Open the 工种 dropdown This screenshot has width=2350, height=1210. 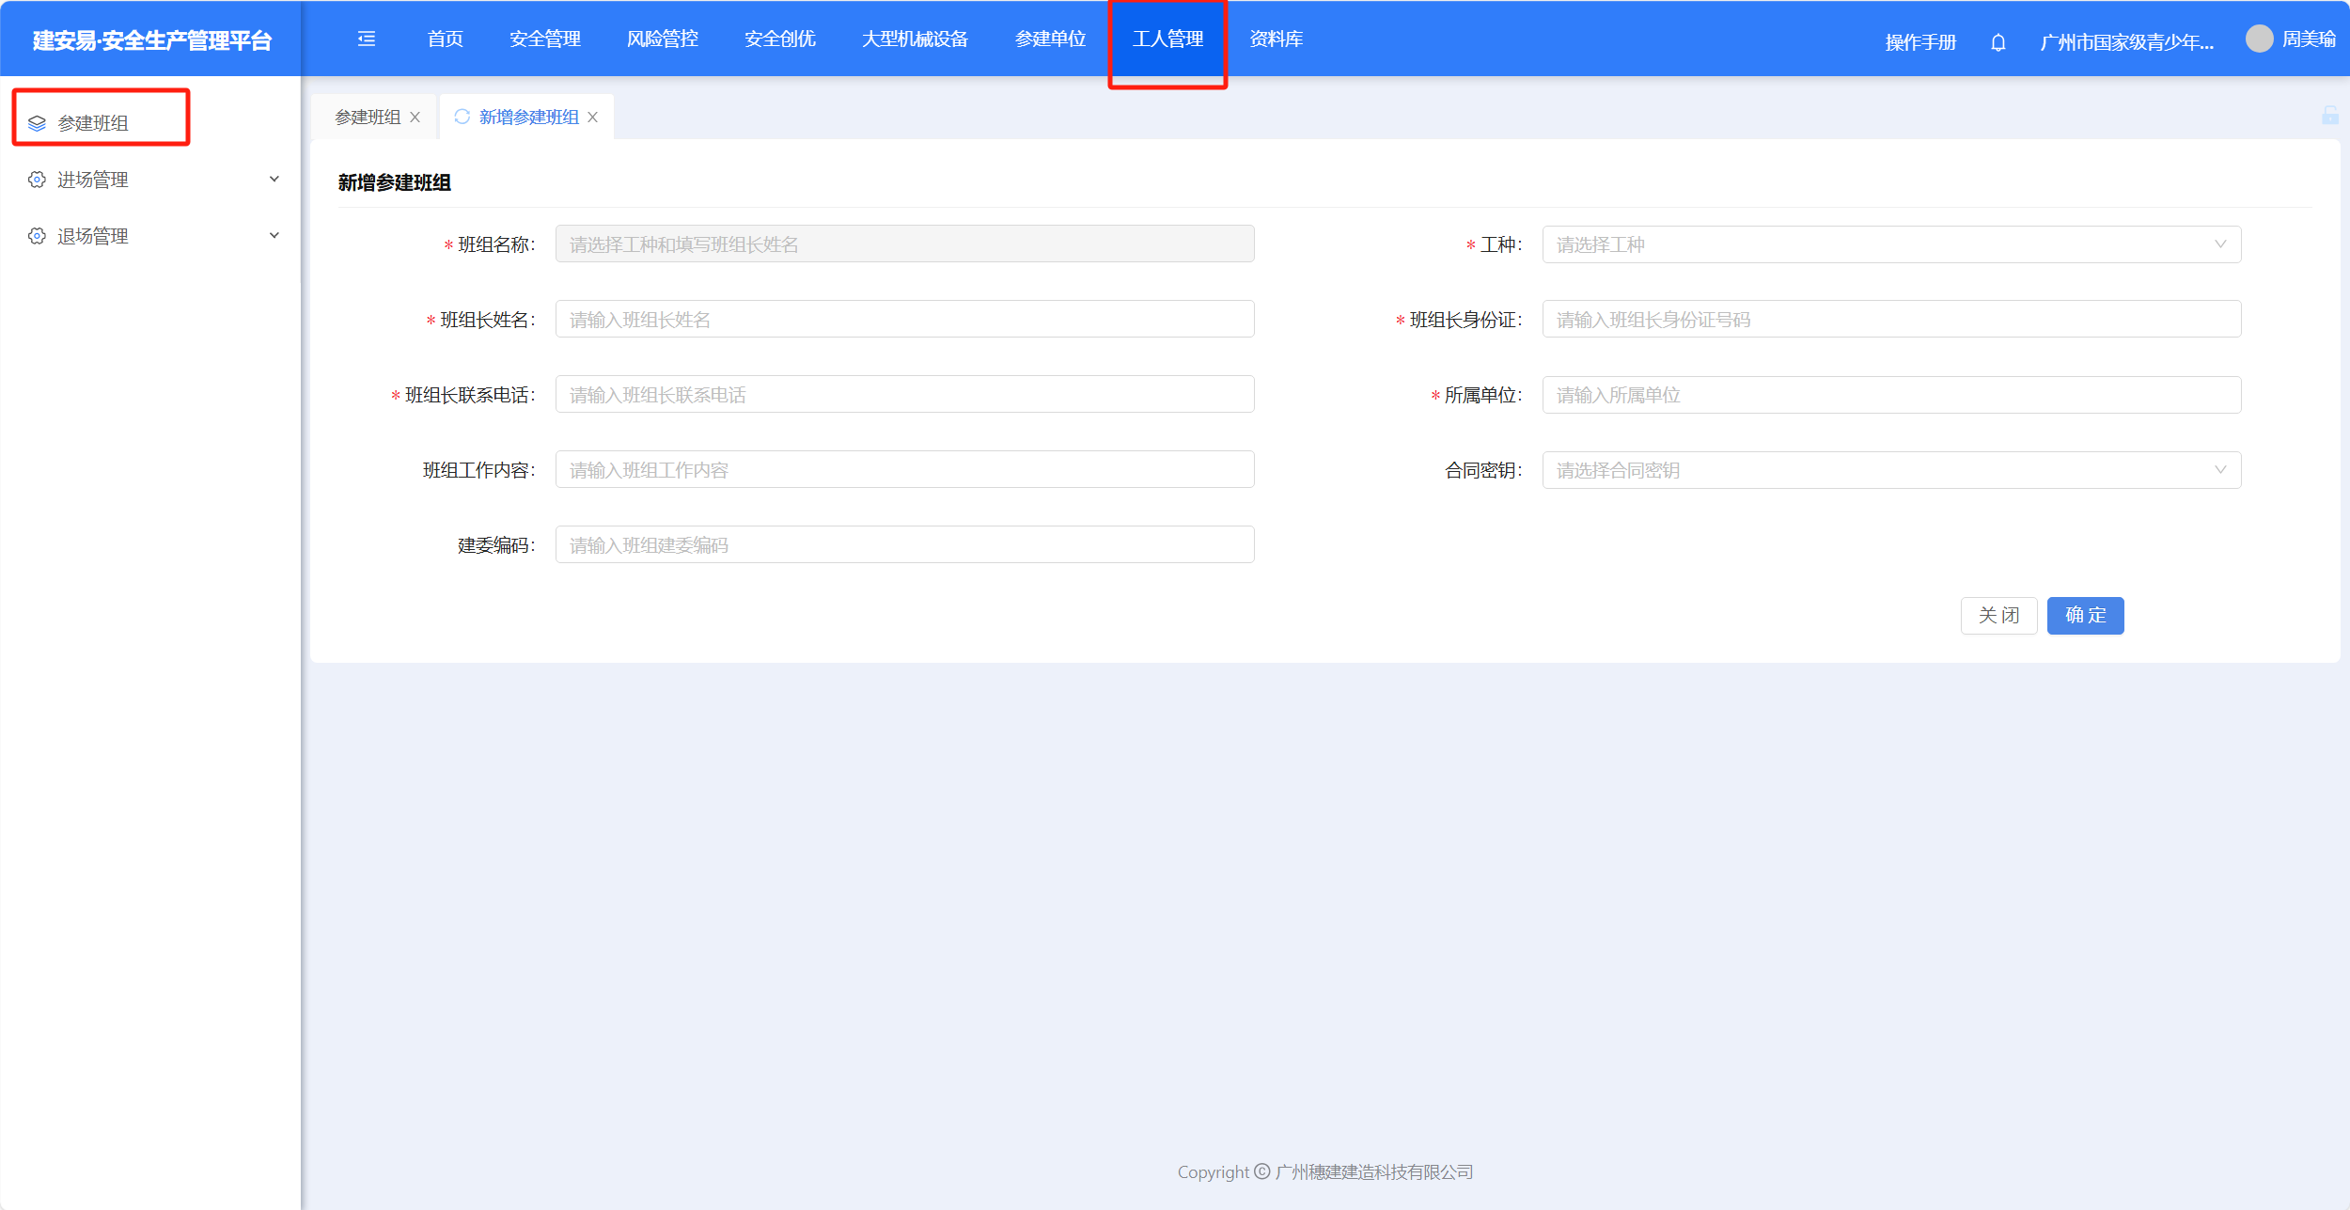click(1890, 244)
